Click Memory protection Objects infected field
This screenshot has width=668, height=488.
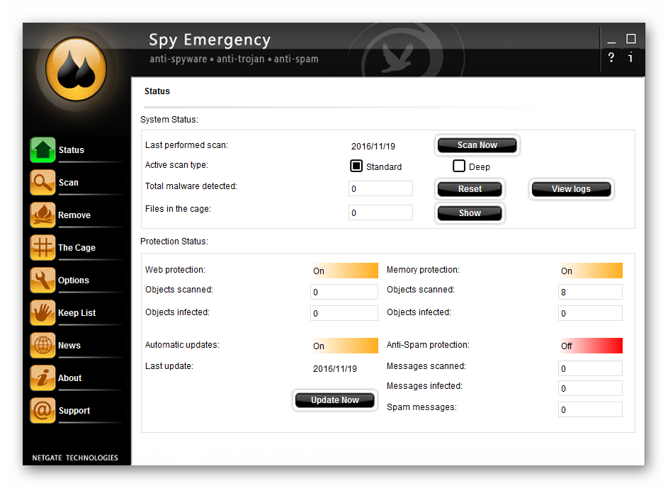tap(590, 313)
